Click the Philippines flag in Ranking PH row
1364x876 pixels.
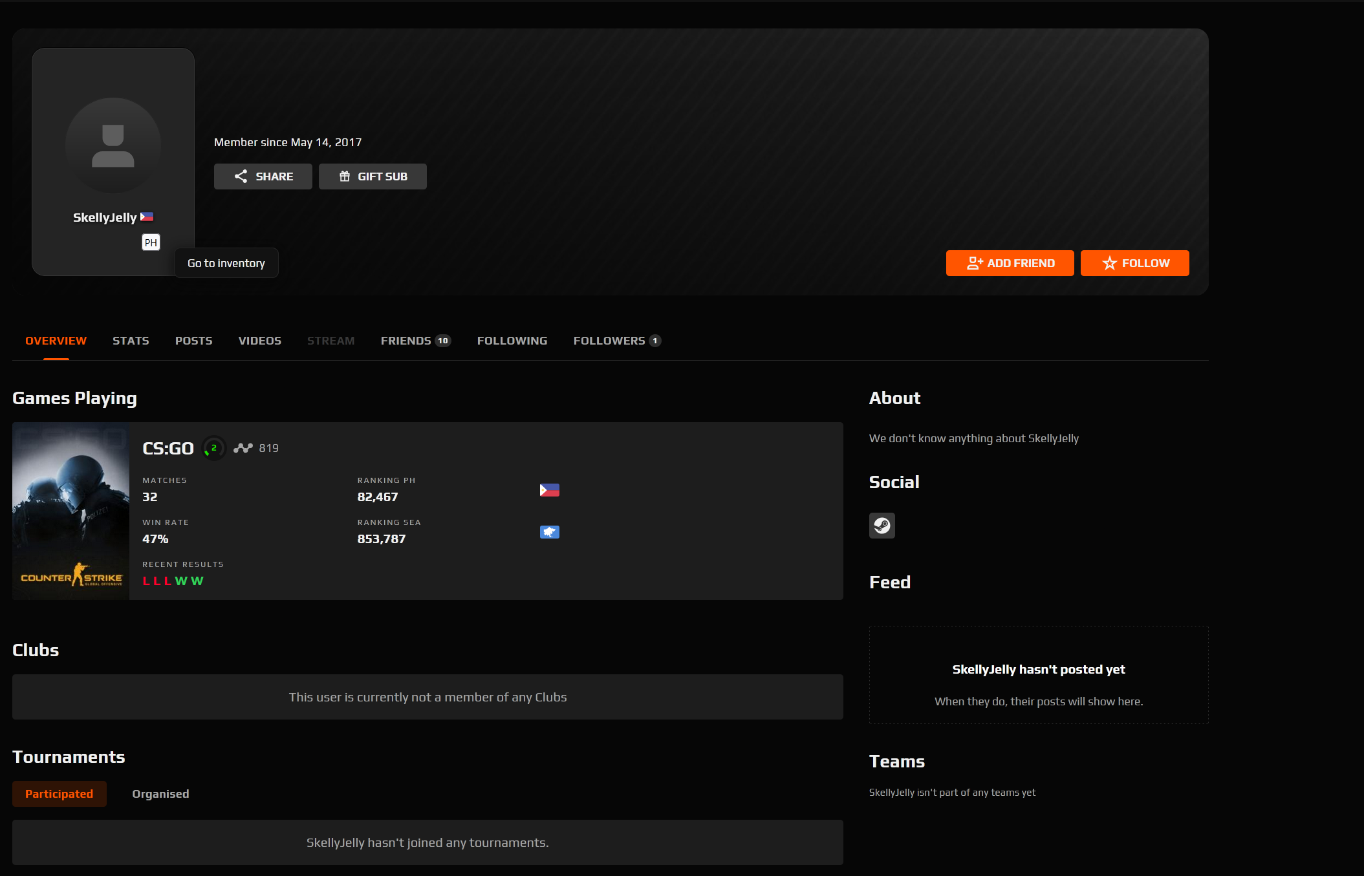tap(549, 490)
